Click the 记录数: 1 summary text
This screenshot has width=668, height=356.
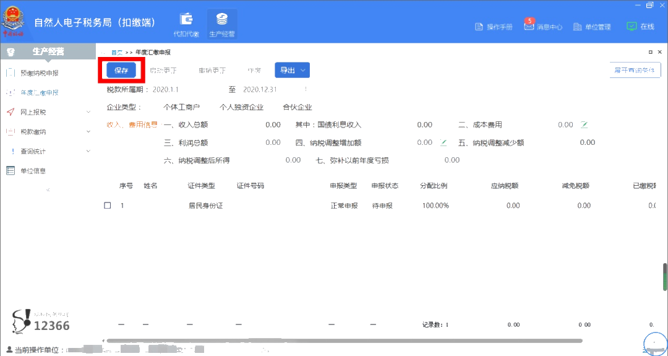coord(435,325)
